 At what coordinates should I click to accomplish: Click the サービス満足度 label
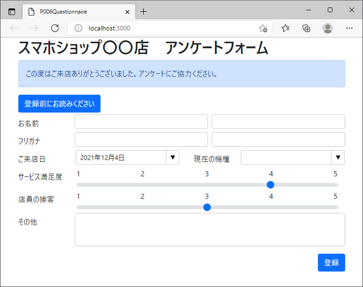(40, 177)
